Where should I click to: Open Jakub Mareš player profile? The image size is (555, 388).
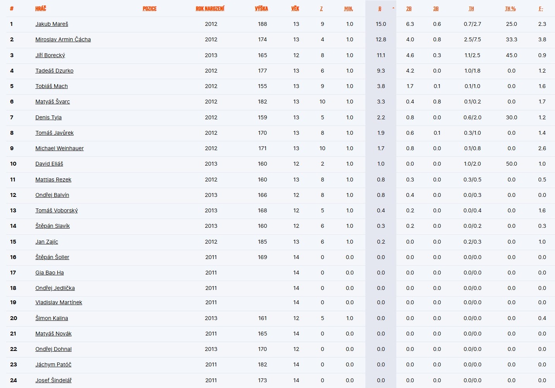51,24
